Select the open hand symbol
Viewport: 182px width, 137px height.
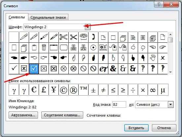(153, 58)
